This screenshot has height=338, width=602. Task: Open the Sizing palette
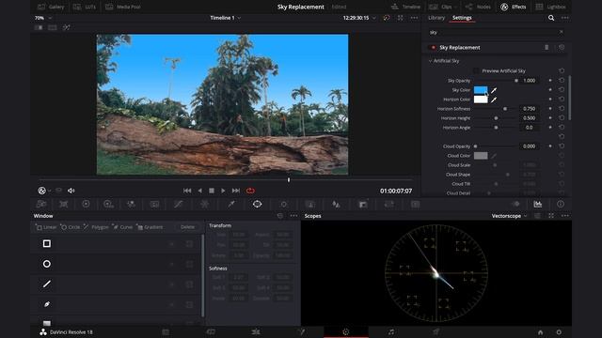388,205
